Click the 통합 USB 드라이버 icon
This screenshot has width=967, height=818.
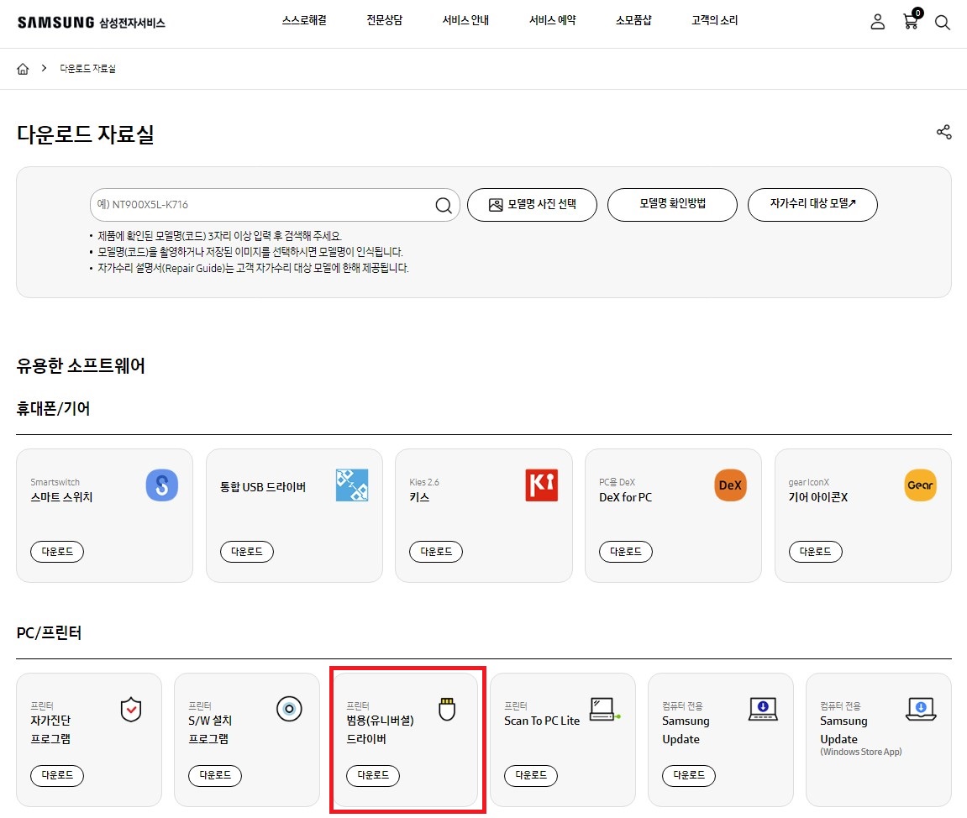click(x=351, y=485)
